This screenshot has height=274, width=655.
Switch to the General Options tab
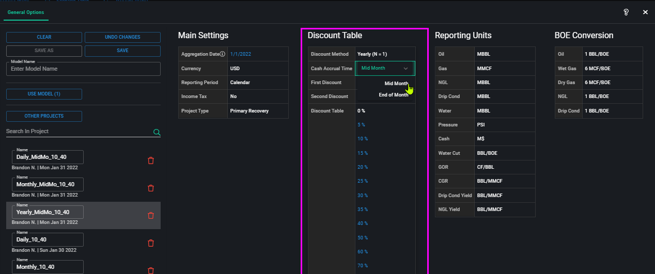tap(26, 12)
